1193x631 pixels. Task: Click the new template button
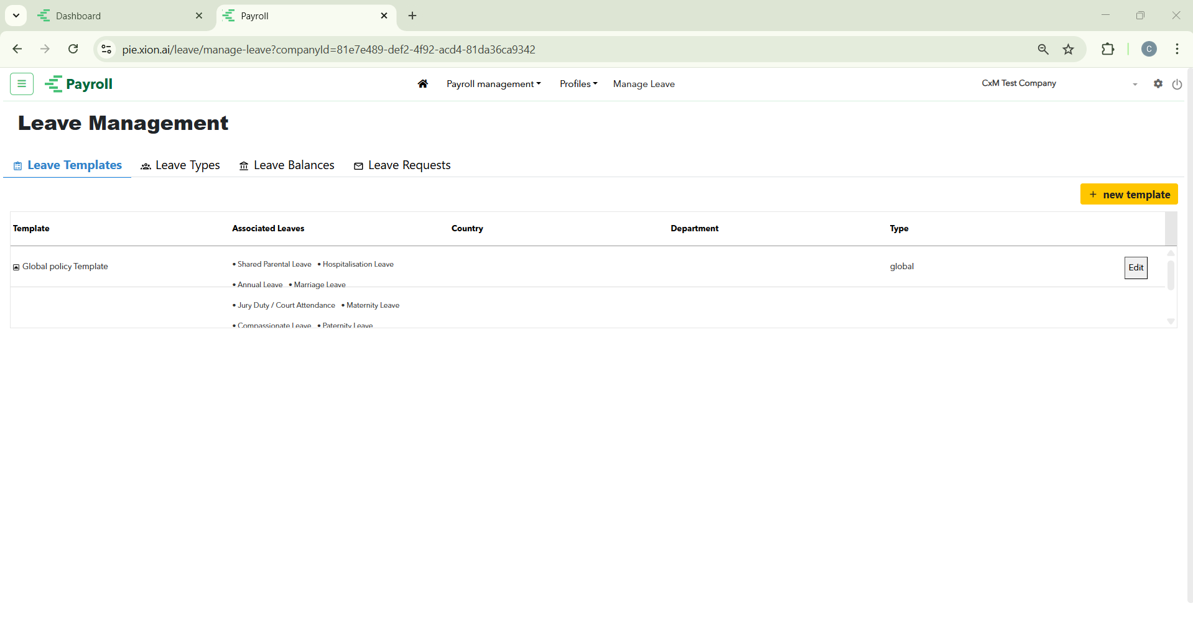tap(1128, 195)
